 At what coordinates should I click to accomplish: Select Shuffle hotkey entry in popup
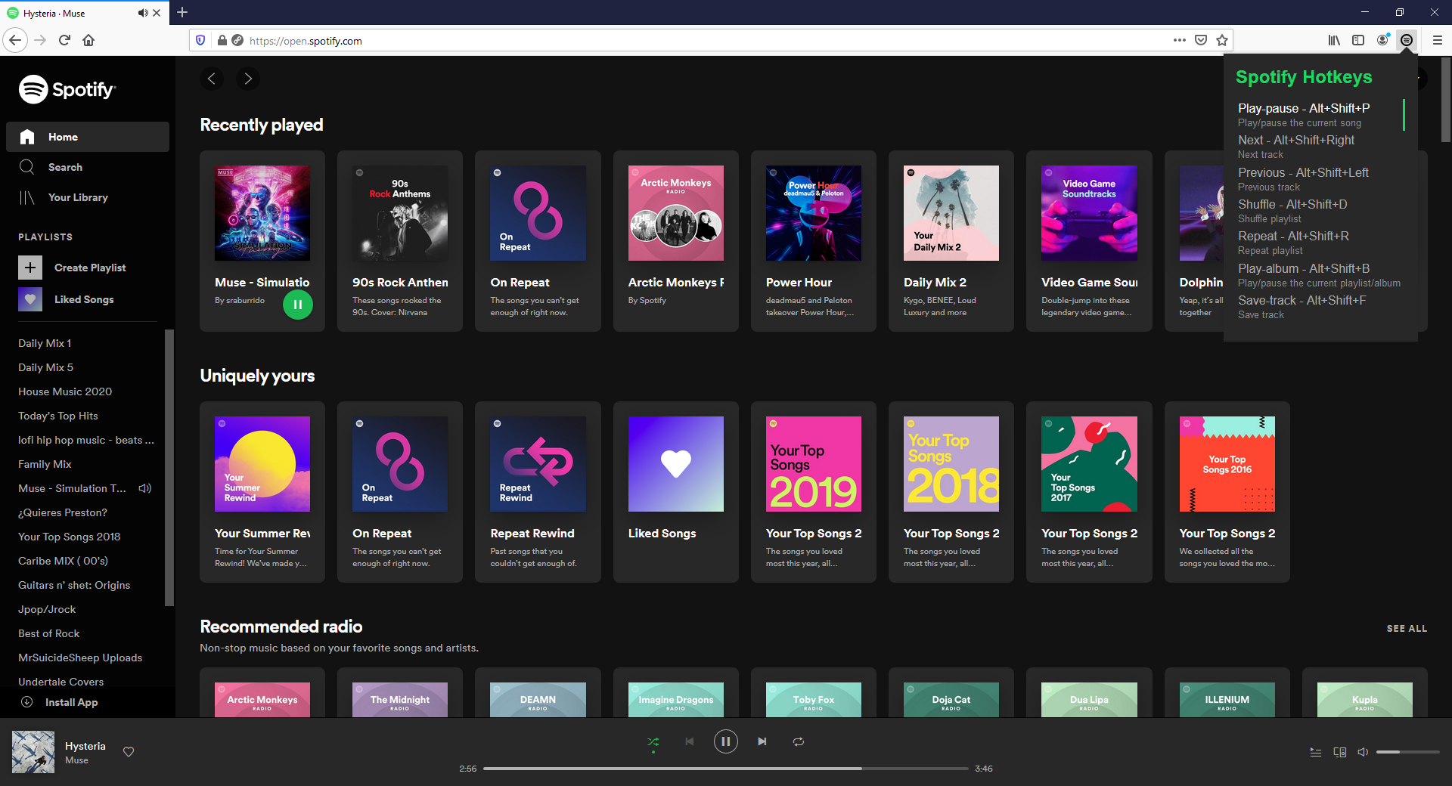[1320, 211]
